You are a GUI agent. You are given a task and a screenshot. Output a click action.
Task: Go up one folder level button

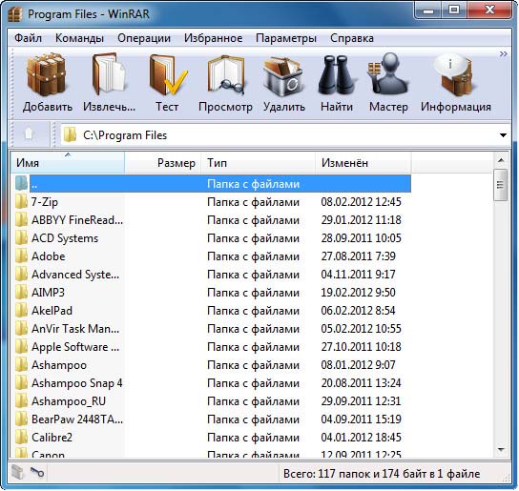(x=29, y=134)
